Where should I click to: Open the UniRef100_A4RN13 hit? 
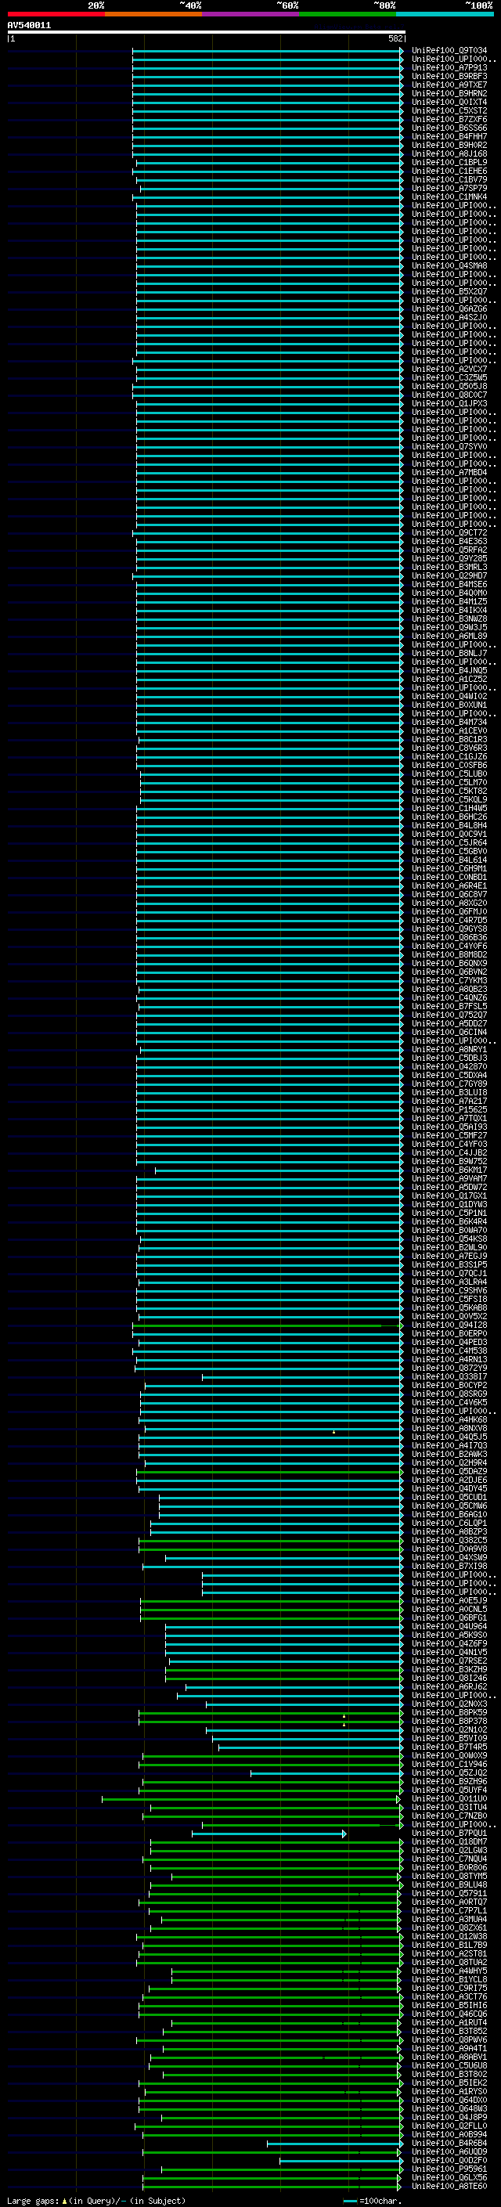pos(449,1359)
